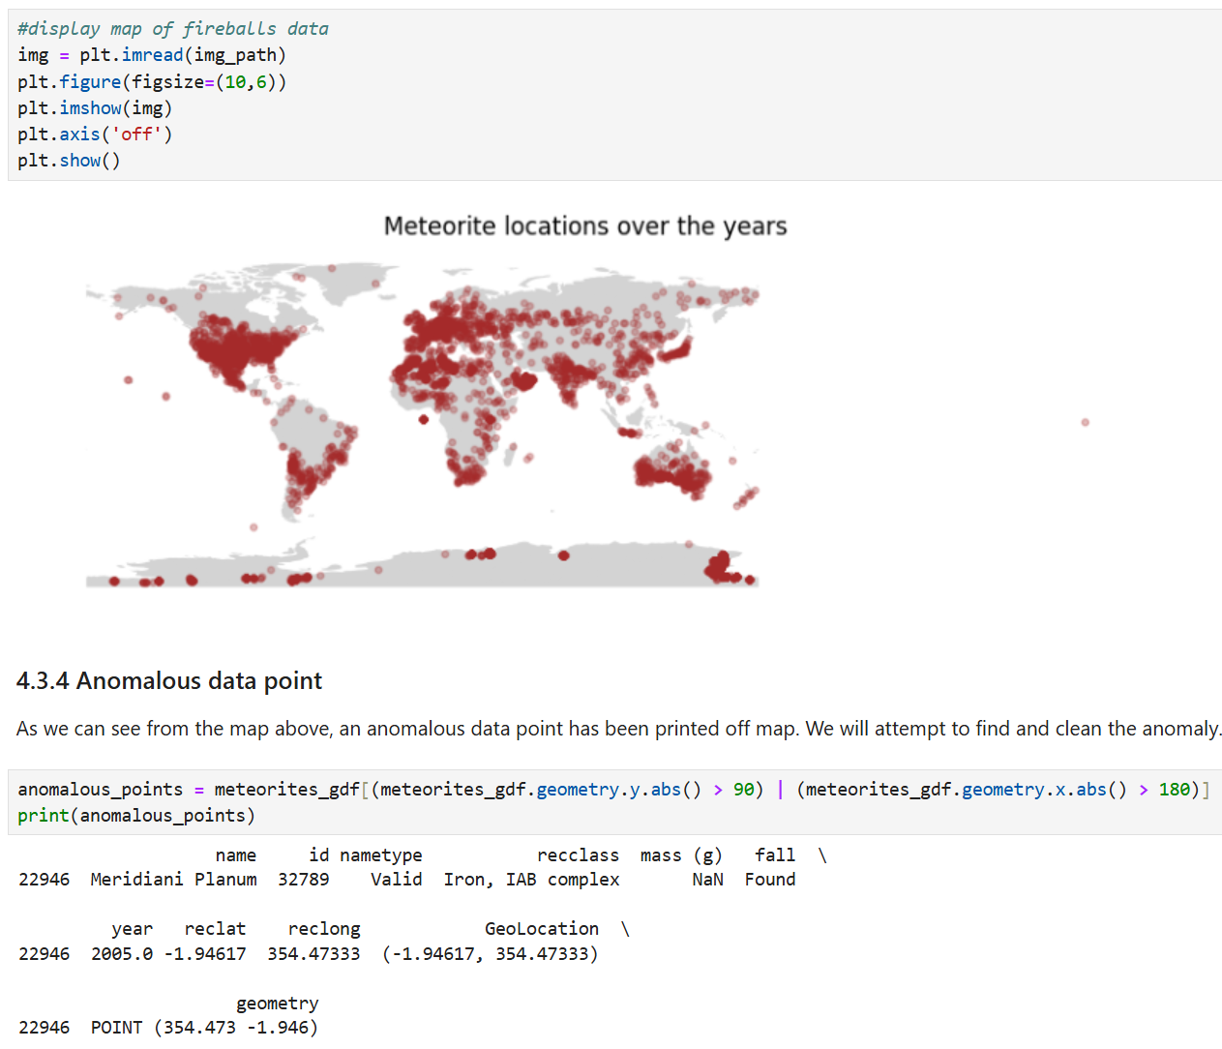Click the '#display map of fireballs data' comment
1222x1049 pixels.
pyautogui.click(x=173, y=29)
